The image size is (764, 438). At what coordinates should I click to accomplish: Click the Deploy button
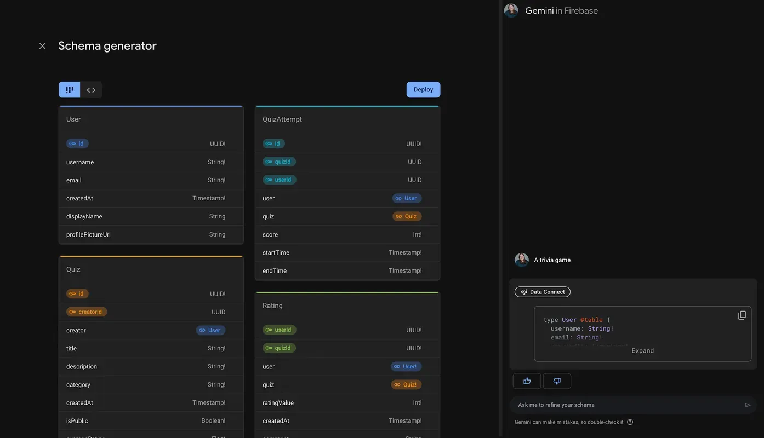coord(423,90)
